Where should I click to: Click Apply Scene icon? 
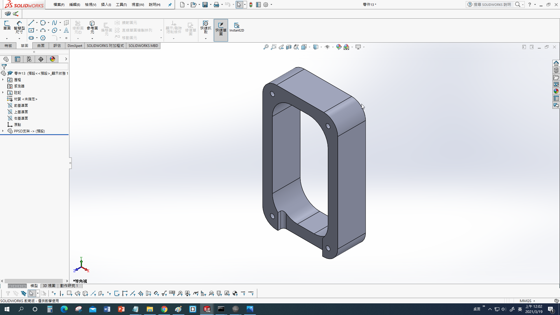(346, 47)
